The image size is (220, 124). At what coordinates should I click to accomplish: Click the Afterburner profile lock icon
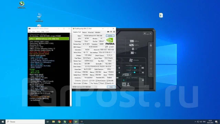(x=151, y=45)
